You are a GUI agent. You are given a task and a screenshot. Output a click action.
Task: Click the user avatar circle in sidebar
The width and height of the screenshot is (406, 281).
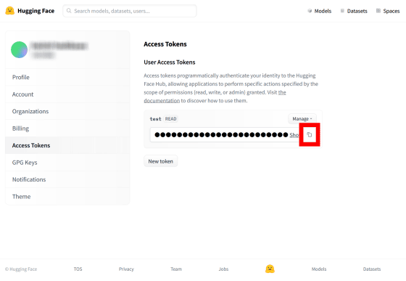point(19,49)
